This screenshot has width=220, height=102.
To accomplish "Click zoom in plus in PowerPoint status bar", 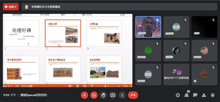I will [119, 86].
